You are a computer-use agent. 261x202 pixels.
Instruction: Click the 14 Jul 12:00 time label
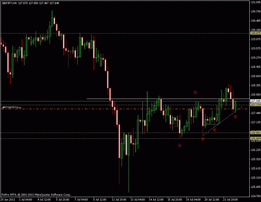[x=156, y=200]
